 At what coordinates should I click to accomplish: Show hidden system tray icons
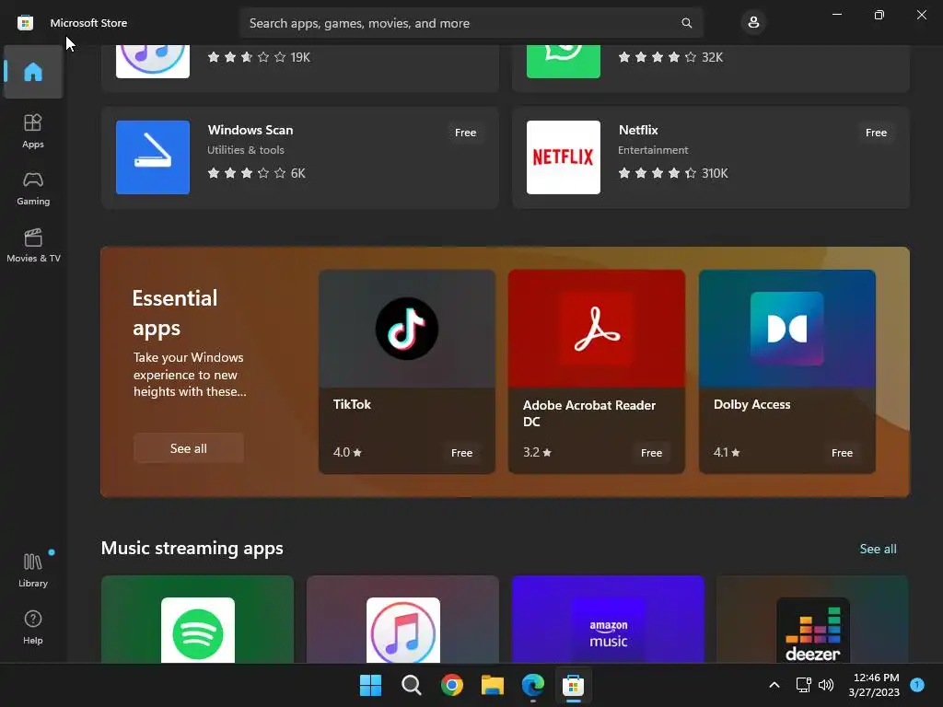[774, 685]
